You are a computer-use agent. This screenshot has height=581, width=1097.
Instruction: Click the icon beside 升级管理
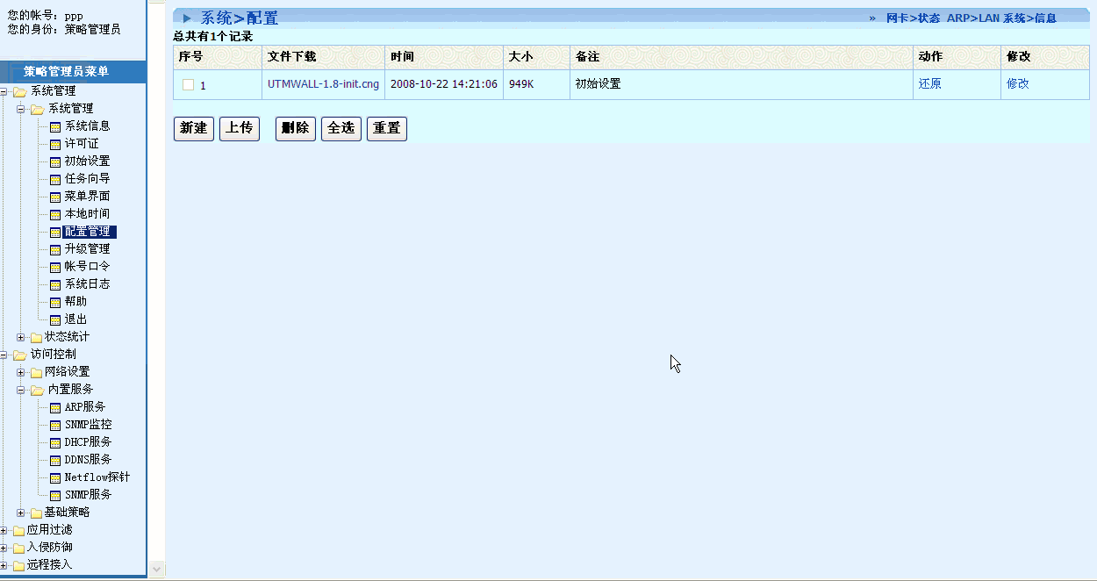[x=55, y=249]
